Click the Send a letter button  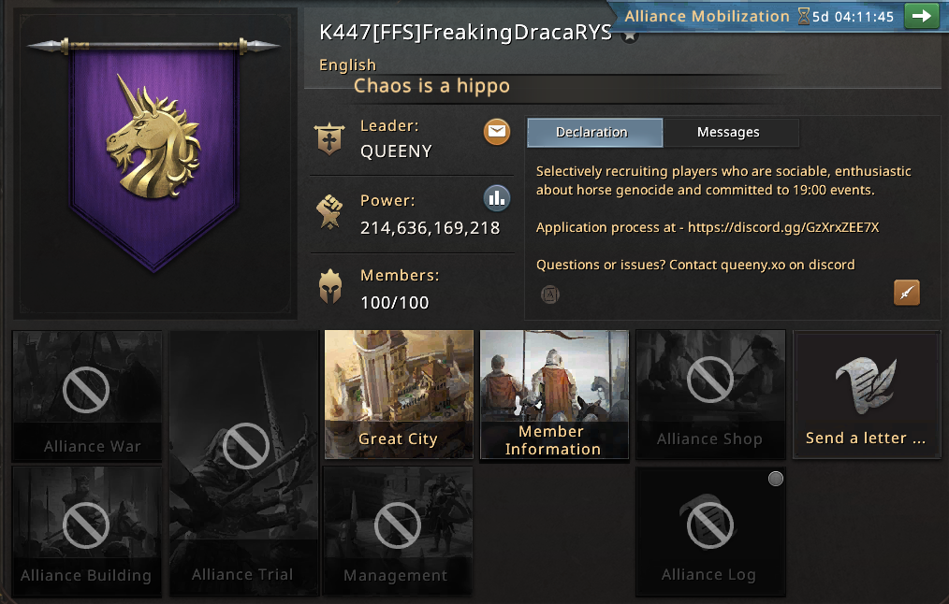pos(867,395)
